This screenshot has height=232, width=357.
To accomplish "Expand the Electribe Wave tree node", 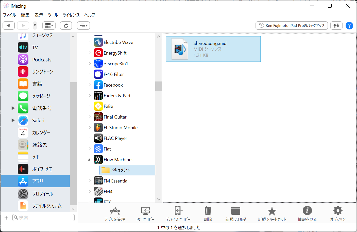I will [90, 42].
